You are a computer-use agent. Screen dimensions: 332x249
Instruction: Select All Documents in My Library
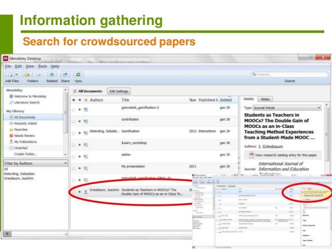[33, 117]
